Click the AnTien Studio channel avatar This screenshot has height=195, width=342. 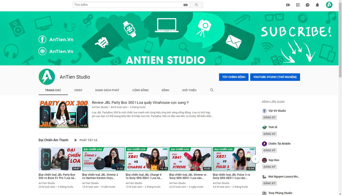47,77
